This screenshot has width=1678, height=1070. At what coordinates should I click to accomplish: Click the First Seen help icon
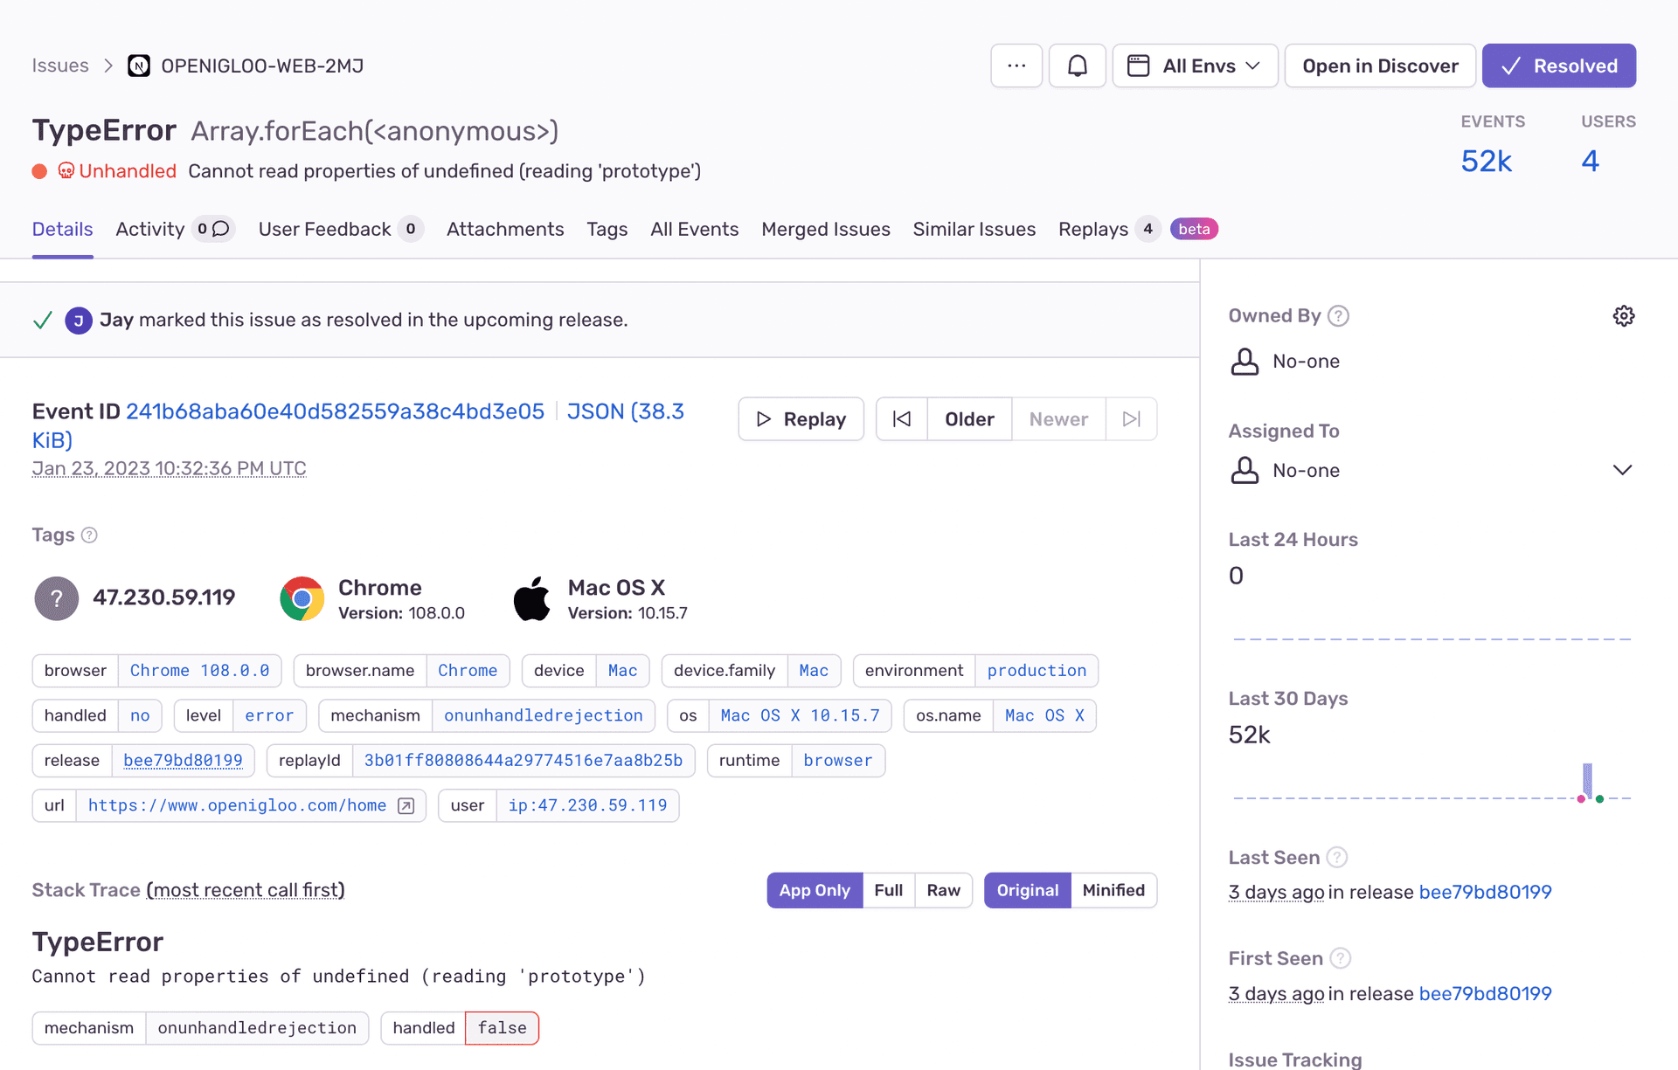coord(1340,958)
